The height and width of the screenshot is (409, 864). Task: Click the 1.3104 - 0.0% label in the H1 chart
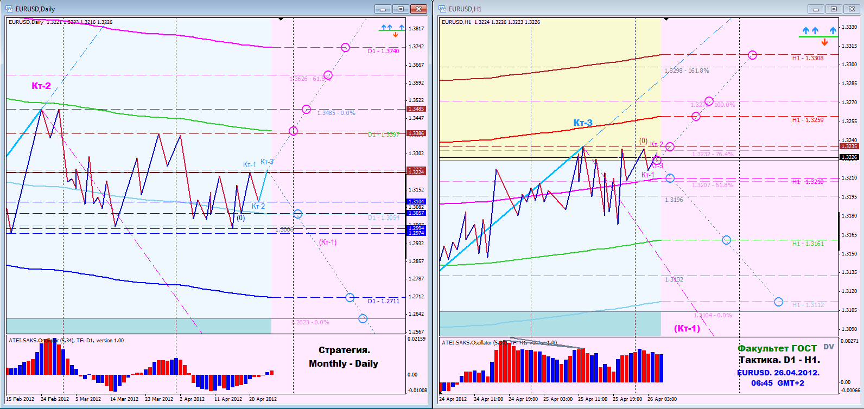coord(713,315)
